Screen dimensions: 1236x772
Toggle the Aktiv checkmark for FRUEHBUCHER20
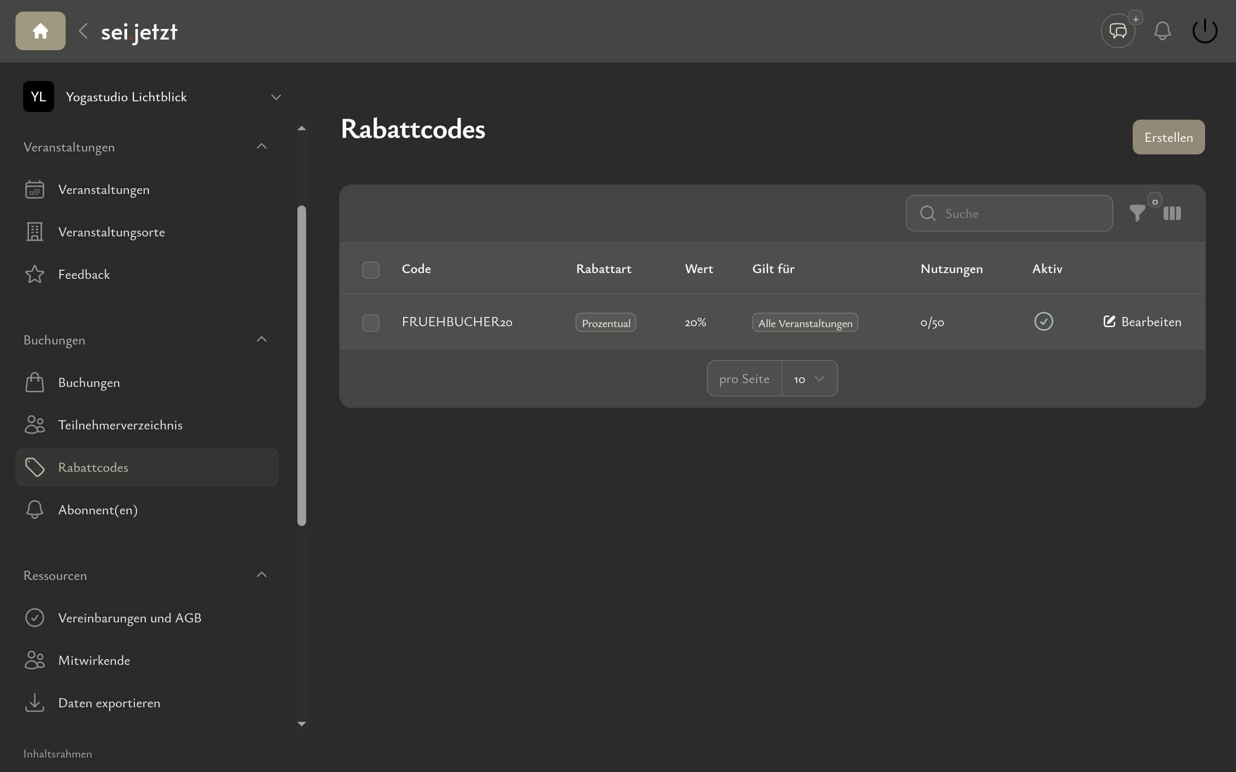coord(1043,322)
